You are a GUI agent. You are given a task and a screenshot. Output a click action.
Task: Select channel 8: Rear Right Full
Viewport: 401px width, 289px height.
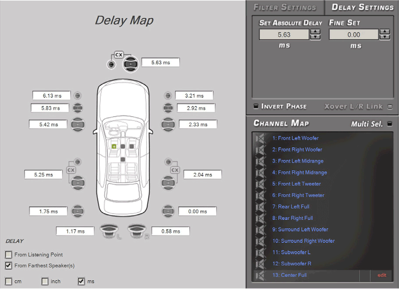(293, 218)
